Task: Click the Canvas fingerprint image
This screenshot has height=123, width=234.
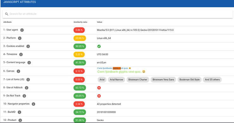Action: click(x=121, y=70)
